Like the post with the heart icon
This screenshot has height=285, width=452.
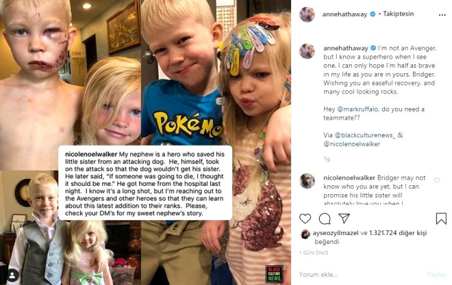pos(305,219)
